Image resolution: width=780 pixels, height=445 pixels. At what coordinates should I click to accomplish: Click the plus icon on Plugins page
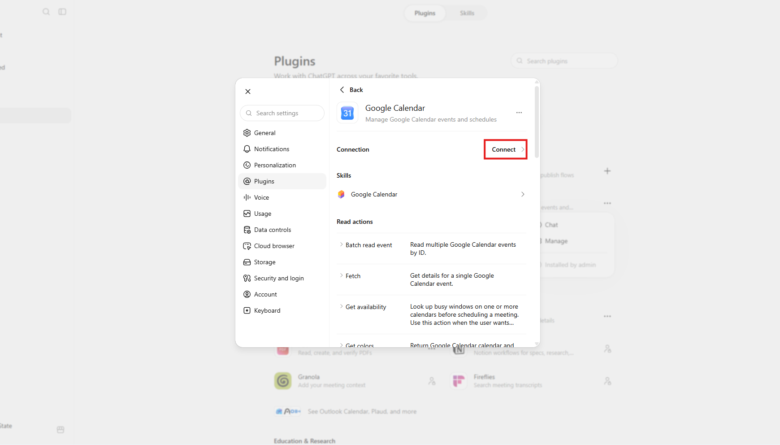pyautogui.click(x=607, y=171)
